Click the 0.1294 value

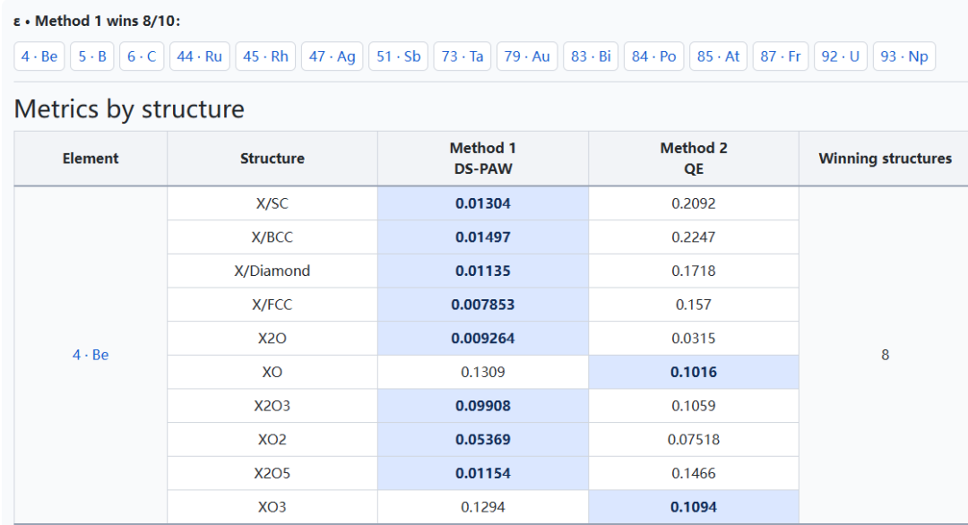[x=483, y=507]
